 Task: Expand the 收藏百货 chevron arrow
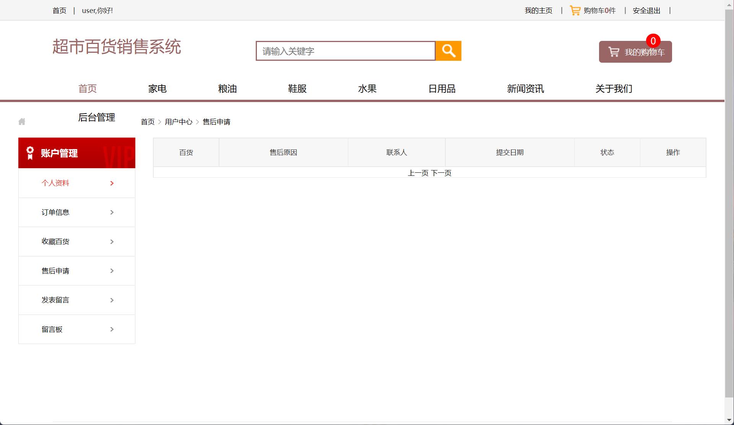point(112,242)
